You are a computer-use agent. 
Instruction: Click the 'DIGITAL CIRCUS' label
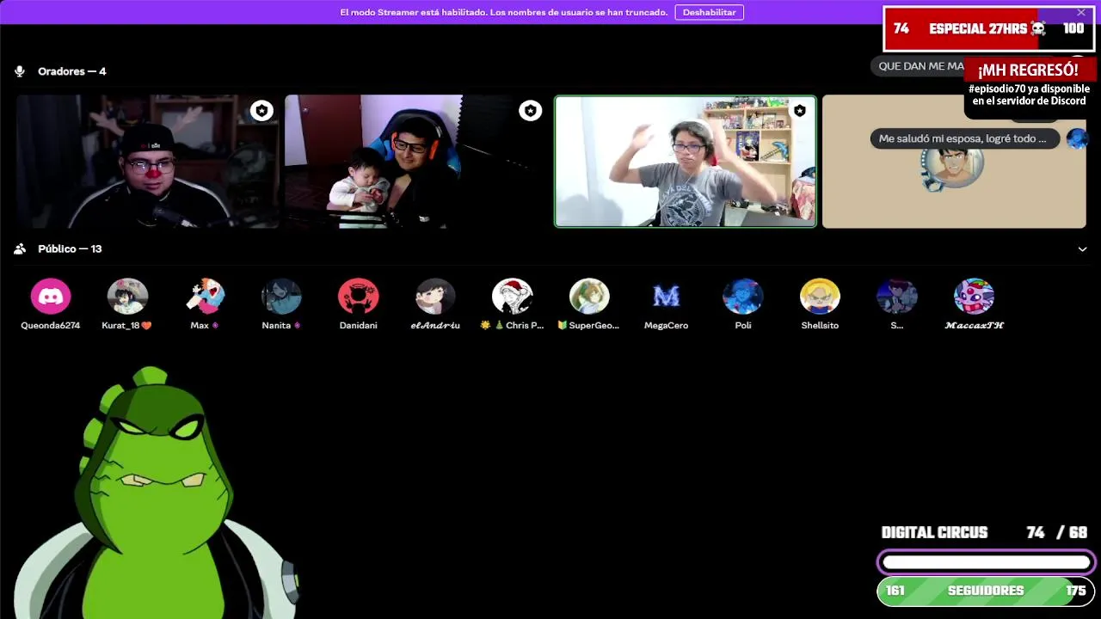[934, 533]
